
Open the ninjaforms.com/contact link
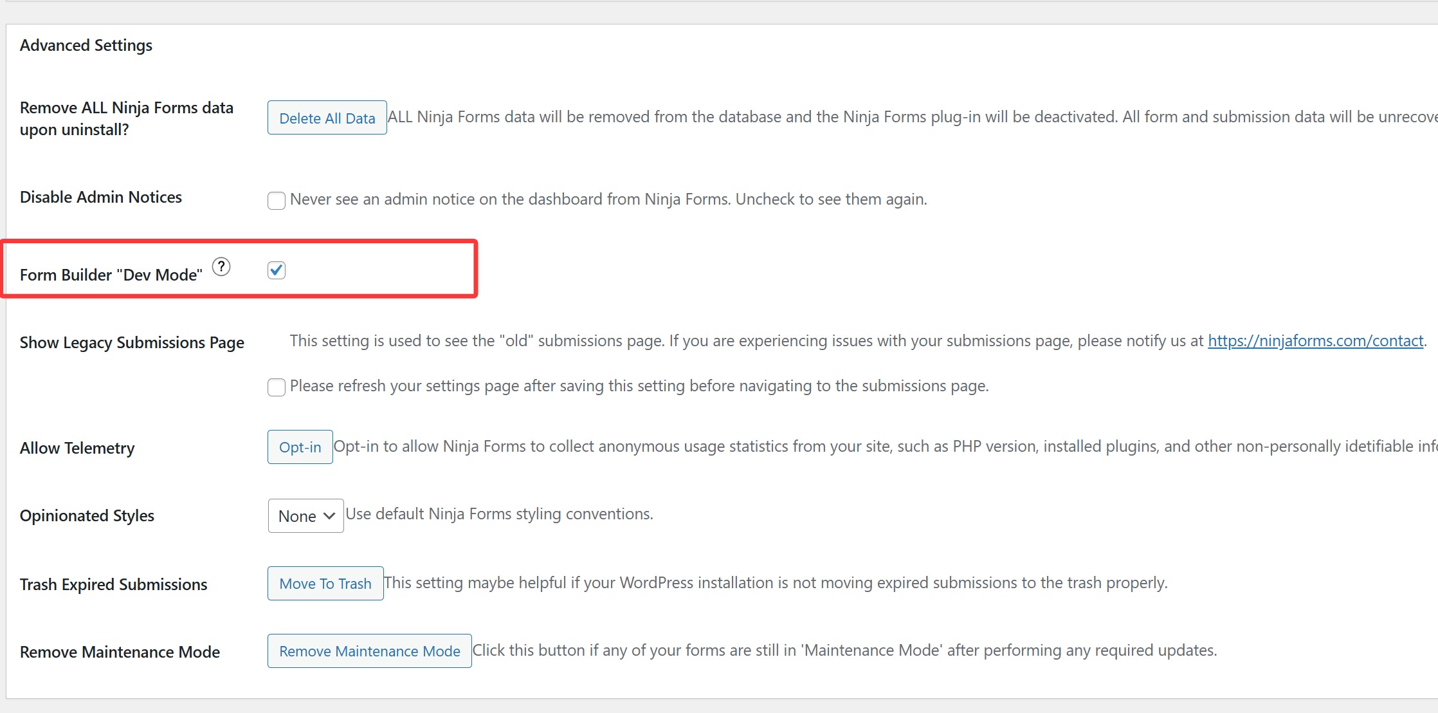[1315, 341]
